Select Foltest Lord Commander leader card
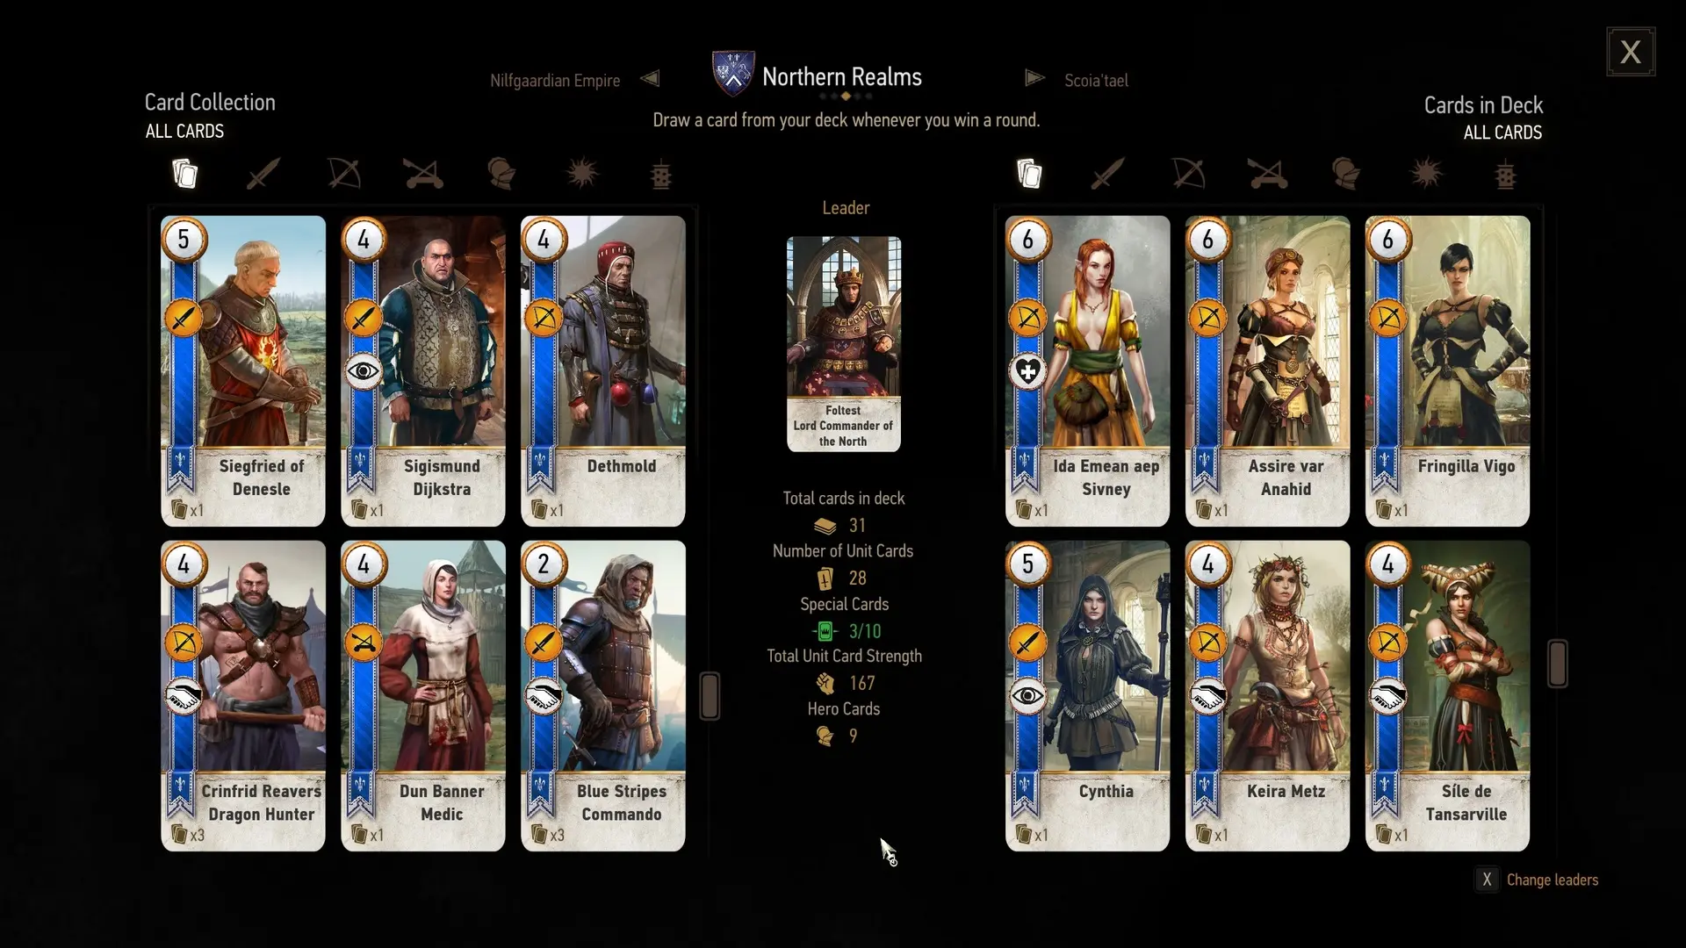This screenshot has height=948, width=1686. (844, 344)
